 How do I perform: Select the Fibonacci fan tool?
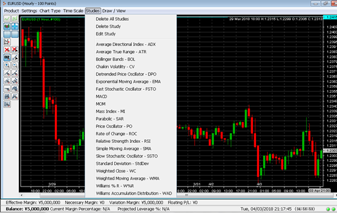15,97
